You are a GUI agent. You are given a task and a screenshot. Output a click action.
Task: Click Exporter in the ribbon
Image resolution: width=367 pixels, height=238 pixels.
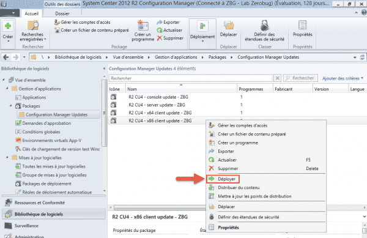coord(168,22)
